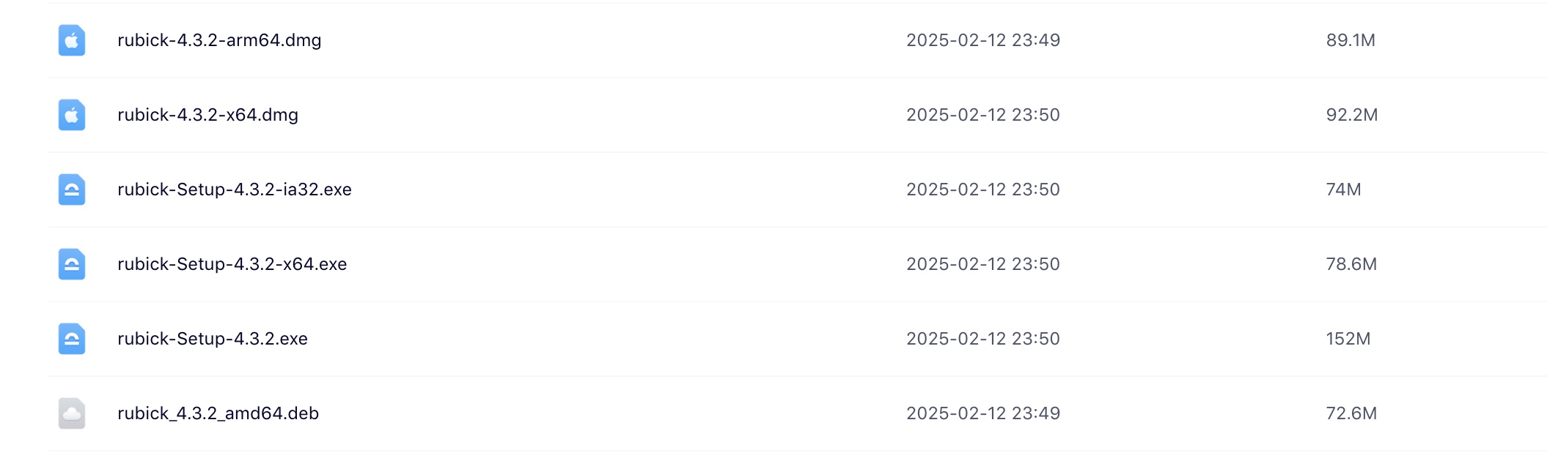Click the installer icon for rubick-Setup-4.3.2-ia32.exe
This screenshot has height=458, width=1547.
click(x=72, y=189)
